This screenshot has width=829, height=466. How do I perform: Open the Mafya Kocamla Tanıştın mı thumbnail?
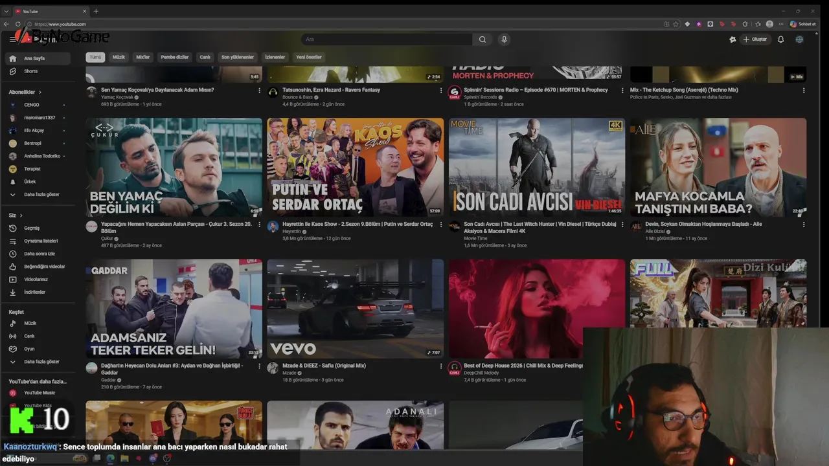[718, 167]
